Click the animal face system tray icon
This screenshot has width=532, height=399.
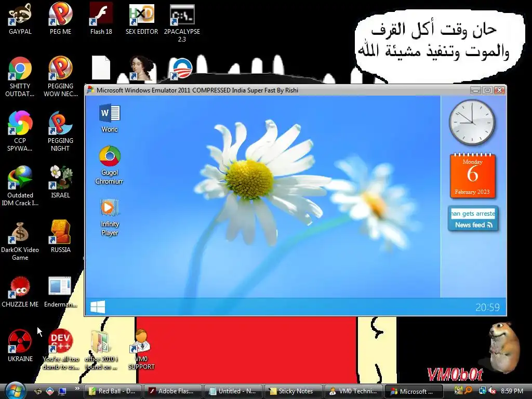[x=459, y=391]
